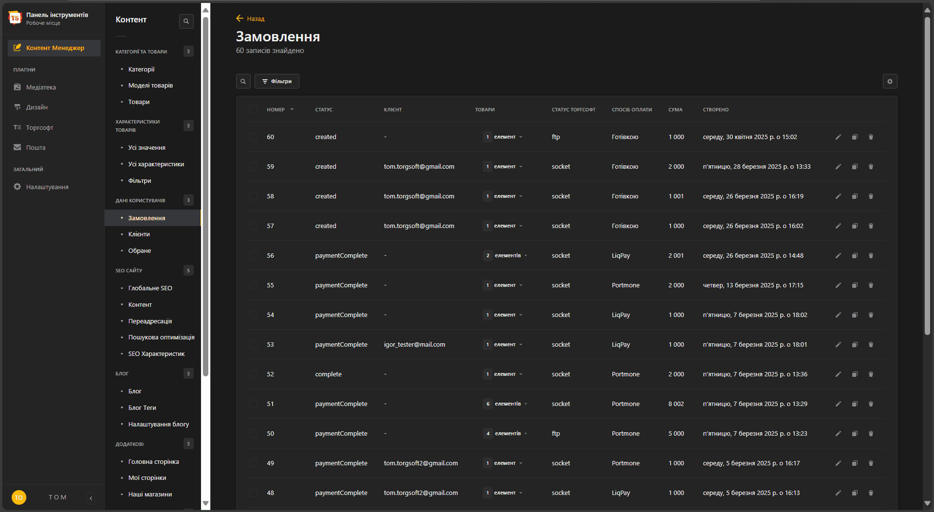Click the main page vertical scrollbar

pos(927,176)
